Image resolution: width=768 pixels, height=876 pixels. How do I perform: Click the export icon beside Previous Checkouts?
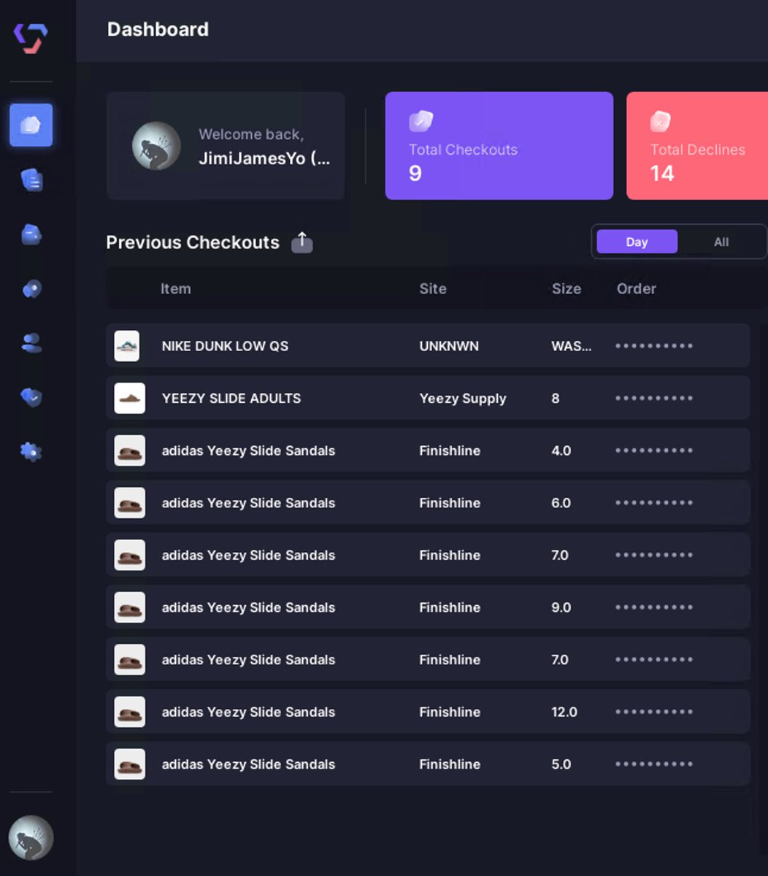click(x=302, y=242)
